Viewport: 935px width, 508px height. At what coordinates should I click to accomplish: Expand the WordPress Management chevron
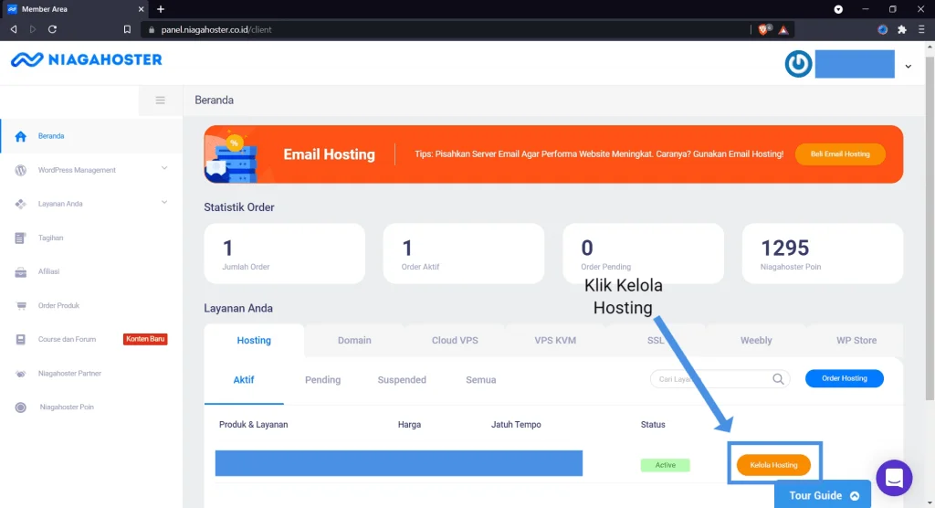tap(164, 168)
